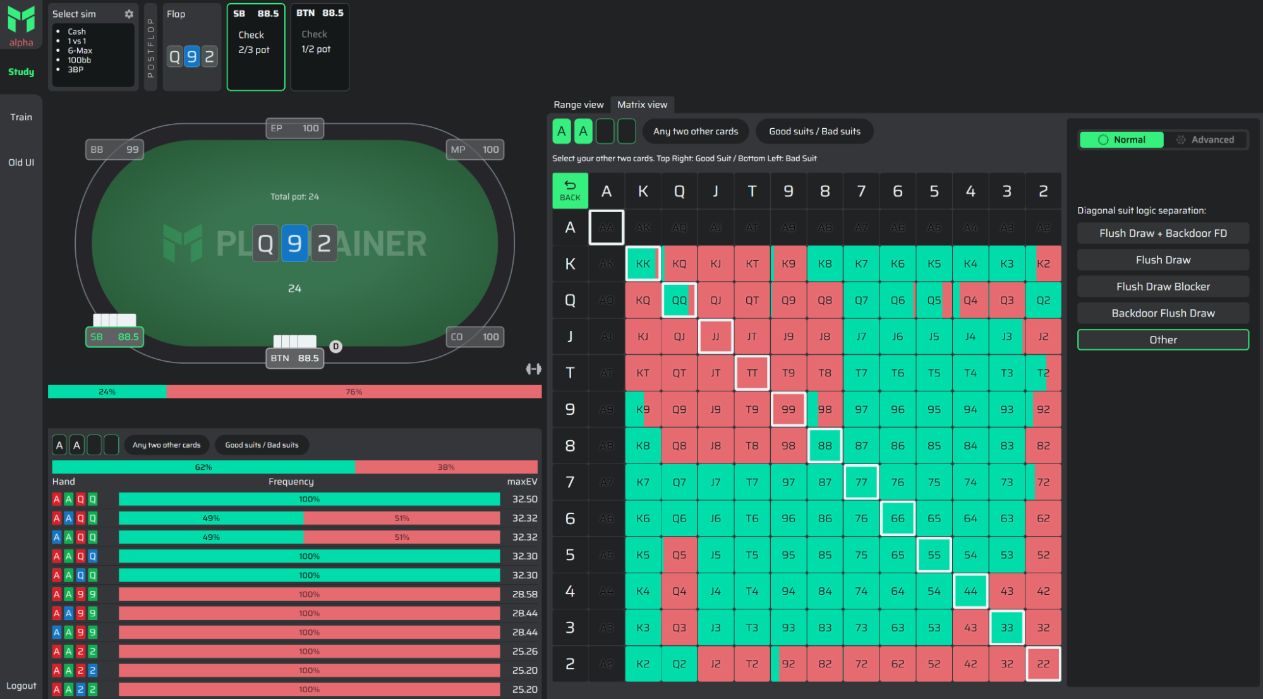Viewport: 1263px width, 699px height.
Task: Open the Select sim settings gear
Action: [x=129, y=14]
